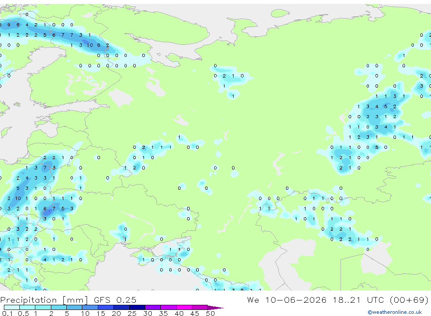Click the 'Precipitation [mm]' title text
Image resolution: width=431 pixels, height=316 pixels.
[44, 300]
